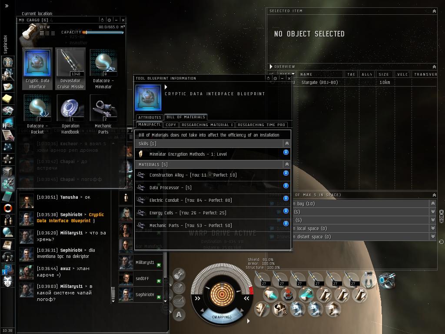Viewport: 445px width, 334px height.
Task: Select Stargate (ROJ-80) in overview
Action: [352, 82]
